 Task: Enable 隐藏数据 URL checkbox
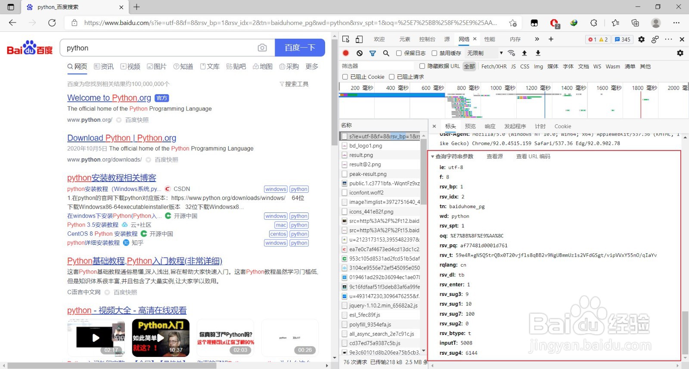pos(422,66)
